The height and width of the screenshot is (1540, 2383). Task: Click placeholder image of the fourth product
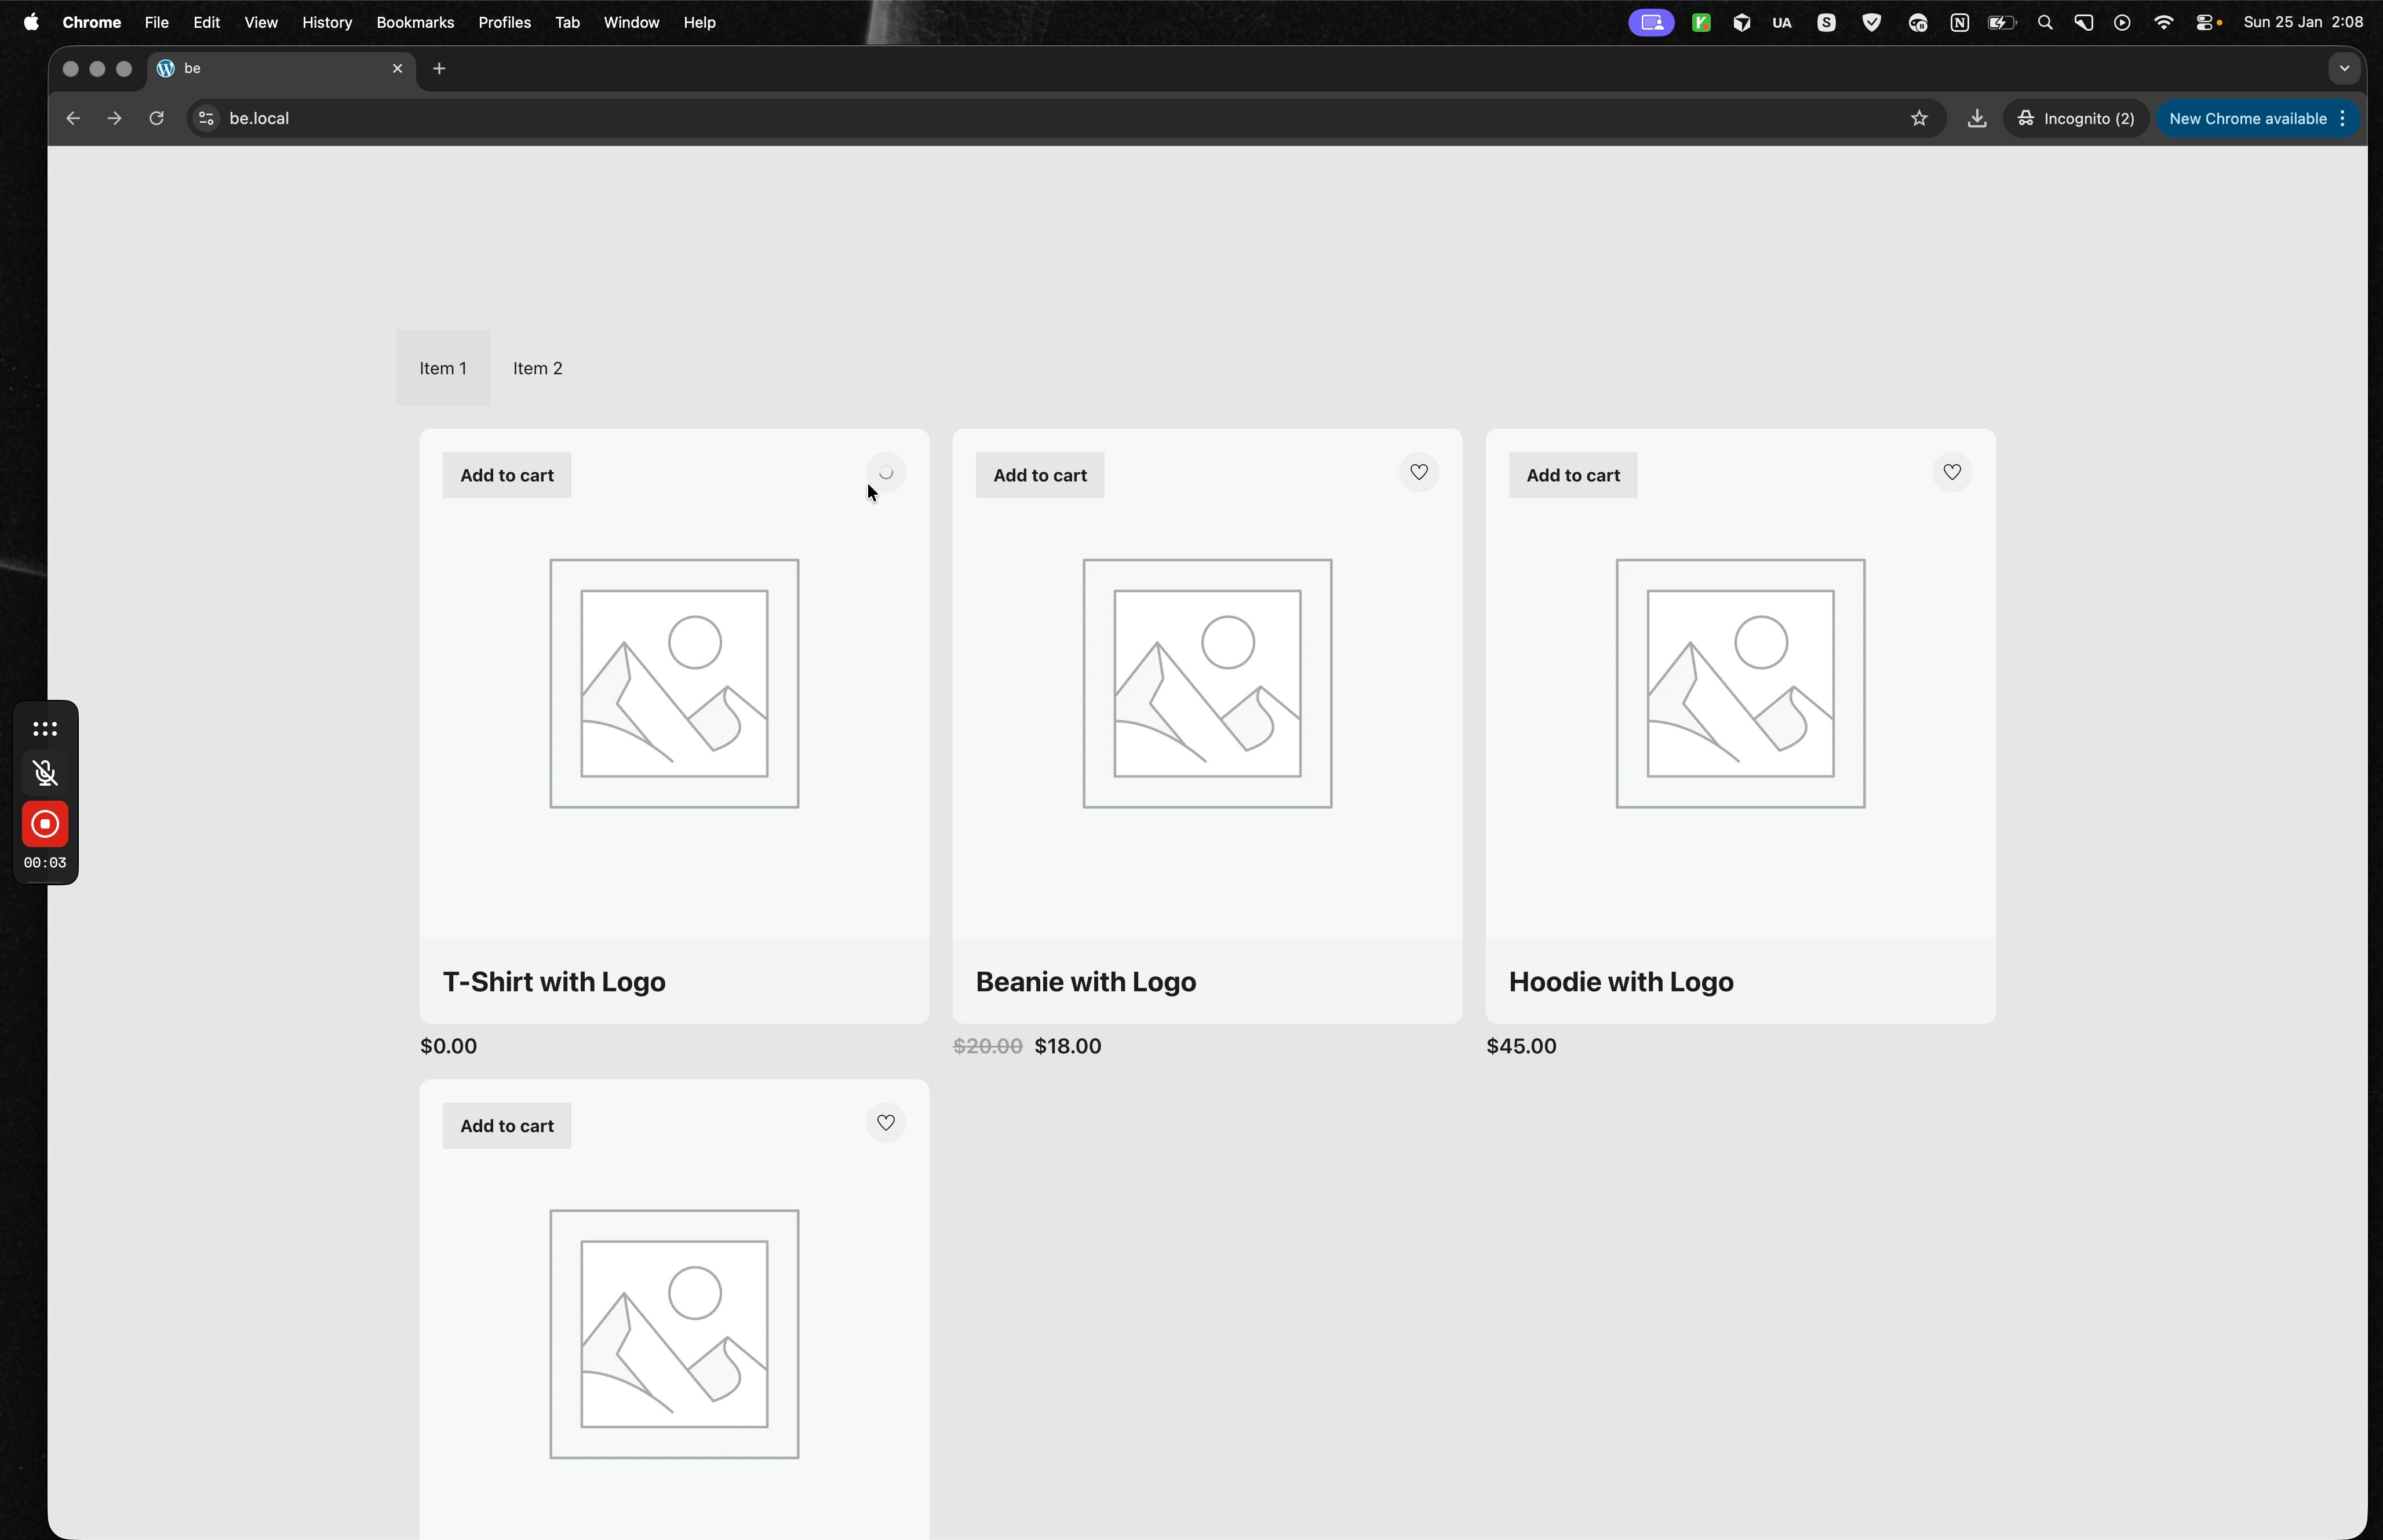[674, 1334]
